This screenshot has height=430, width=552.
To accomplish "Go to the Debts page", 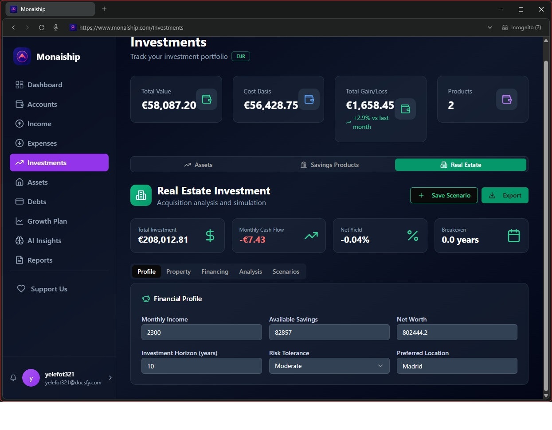I will point(59,201).
